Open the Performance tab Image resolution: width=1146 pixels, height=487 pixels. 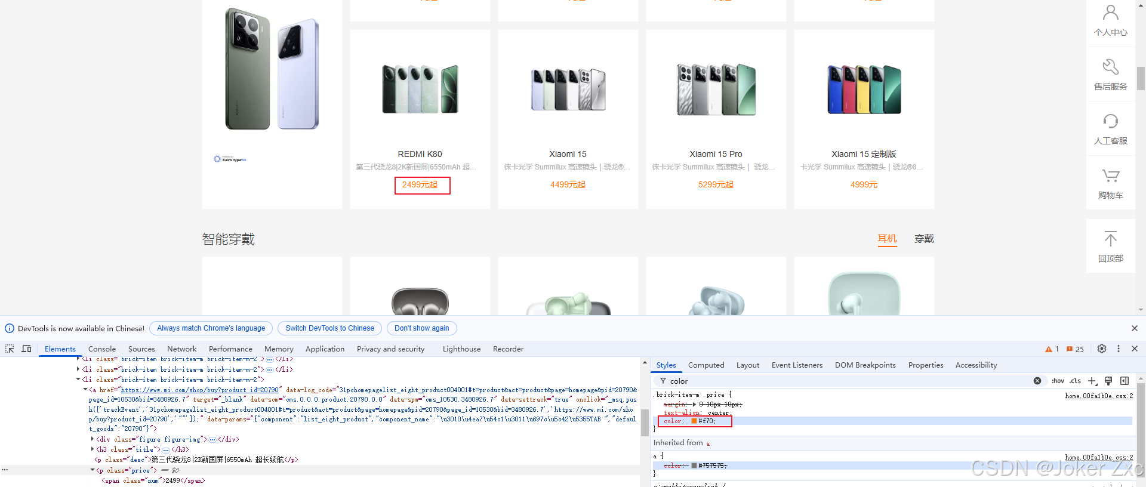click(230, 349)
